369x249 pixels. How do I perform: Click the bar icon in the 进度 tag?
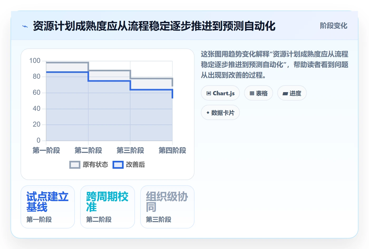point(285,93)
